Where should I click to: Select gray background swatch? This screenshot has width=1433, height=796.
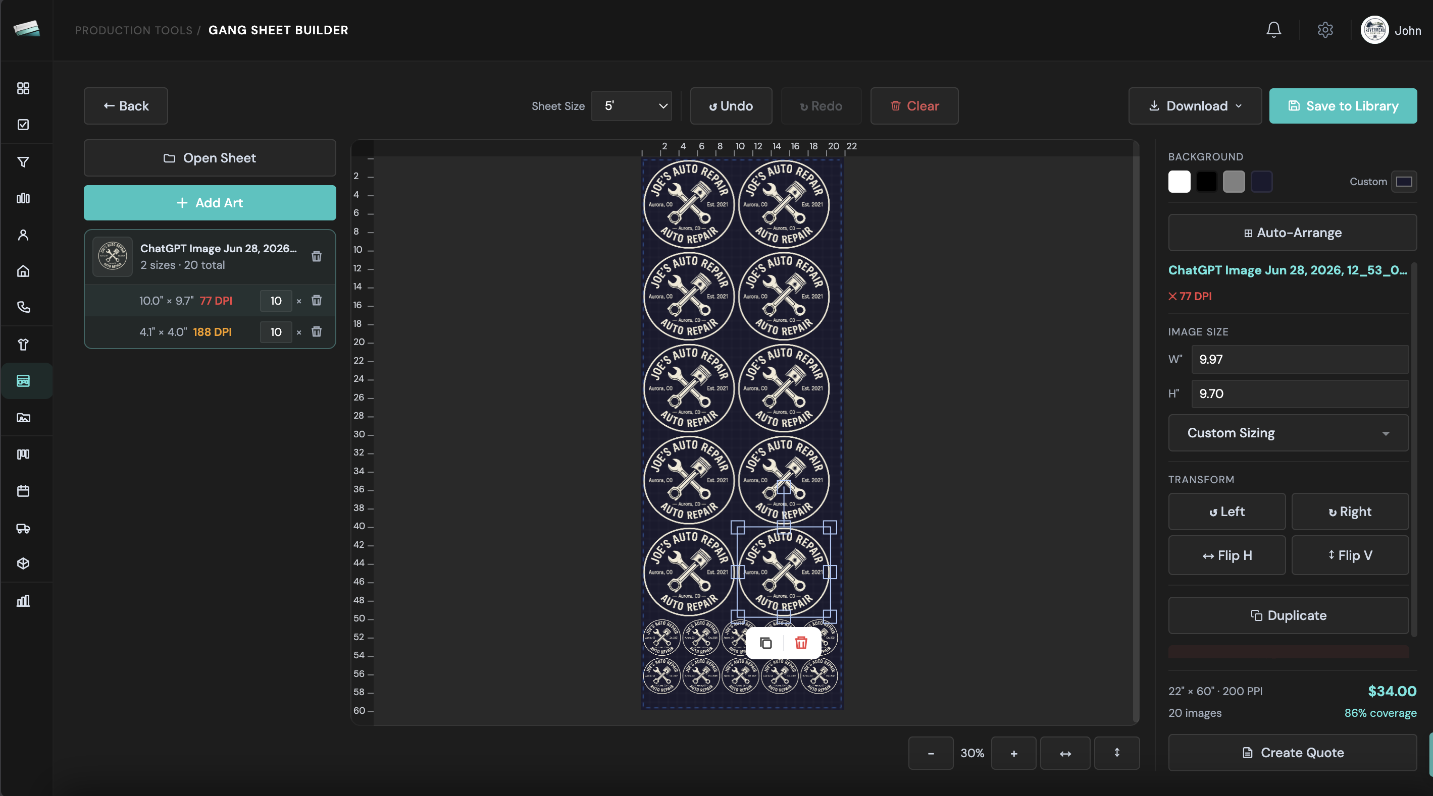(1234, 182)
